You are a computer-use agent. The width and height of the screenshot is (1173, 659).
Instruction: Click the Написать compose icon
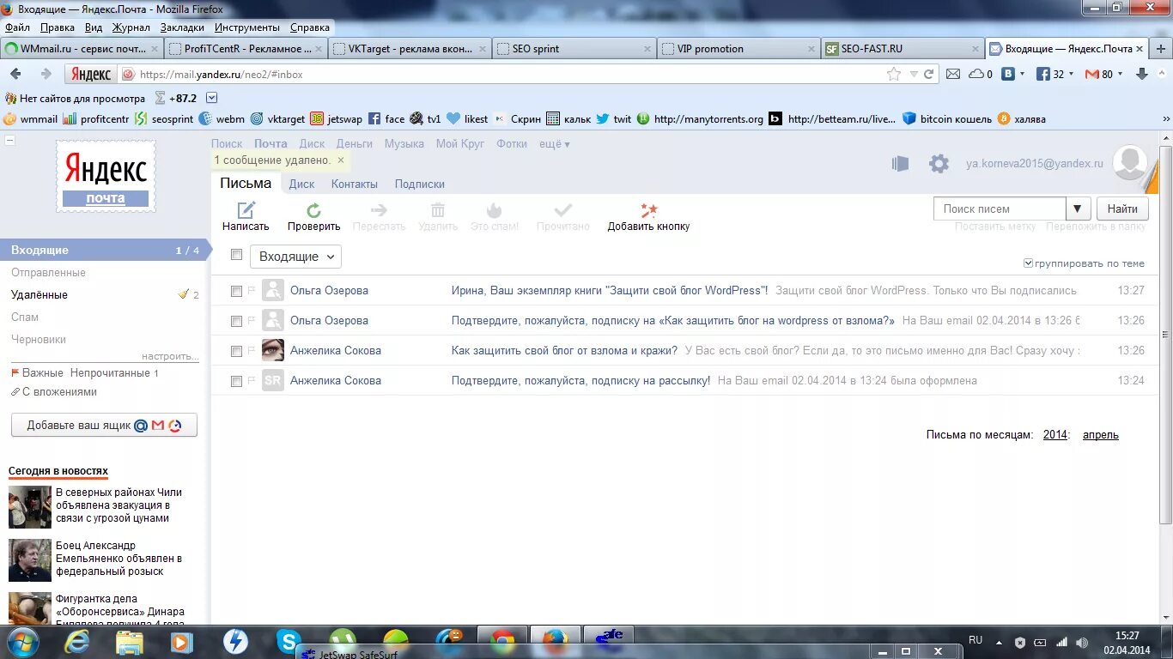(246, 210)
